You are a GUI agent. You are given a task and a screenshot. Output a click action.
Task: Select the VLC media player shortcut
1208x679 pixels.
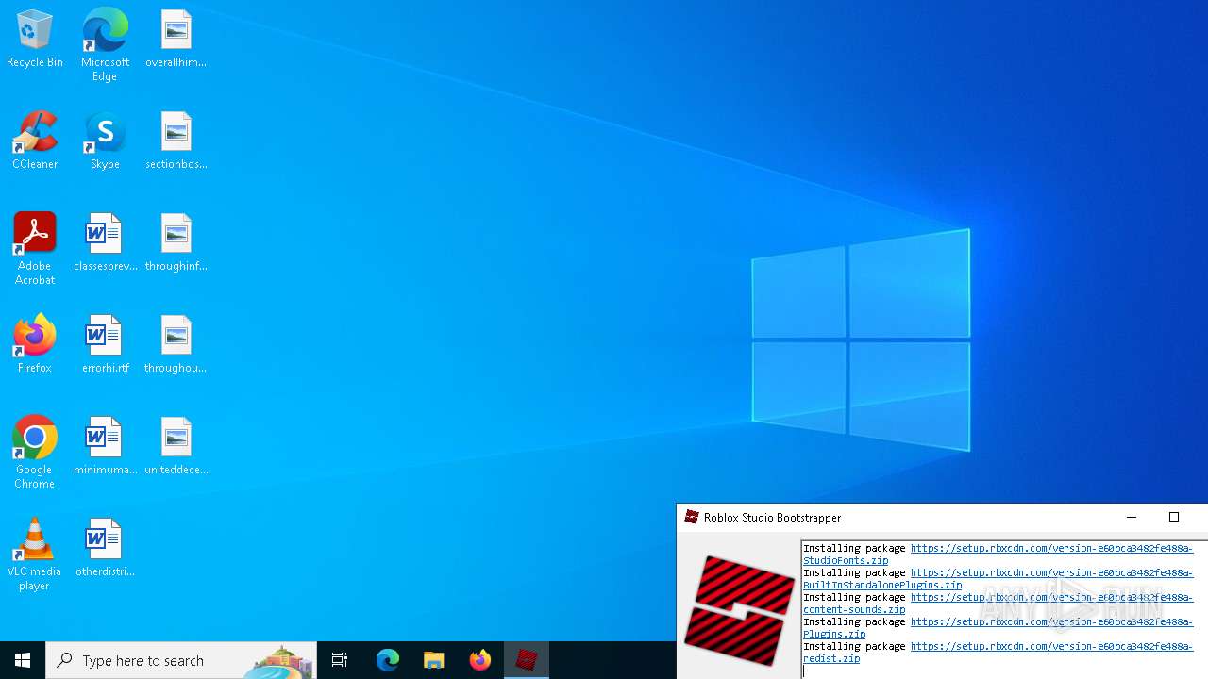pyautogui.click(x=35, y=555)
